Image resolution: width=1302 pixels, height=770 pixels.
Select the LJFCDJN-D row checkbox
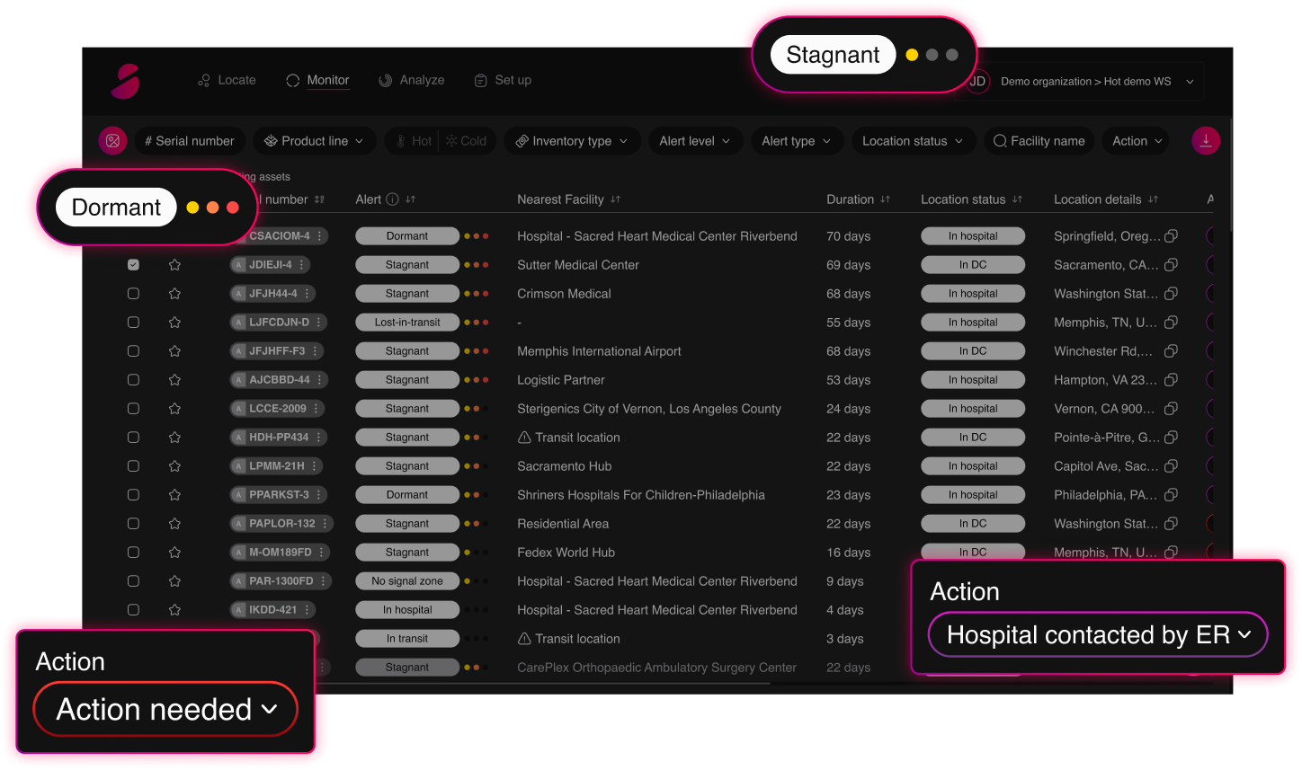133,323
